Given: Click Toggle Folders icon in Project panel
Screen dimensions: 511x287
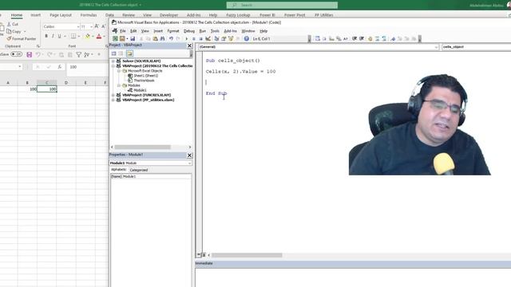Looking at the screenshot, I should point(129,53).
